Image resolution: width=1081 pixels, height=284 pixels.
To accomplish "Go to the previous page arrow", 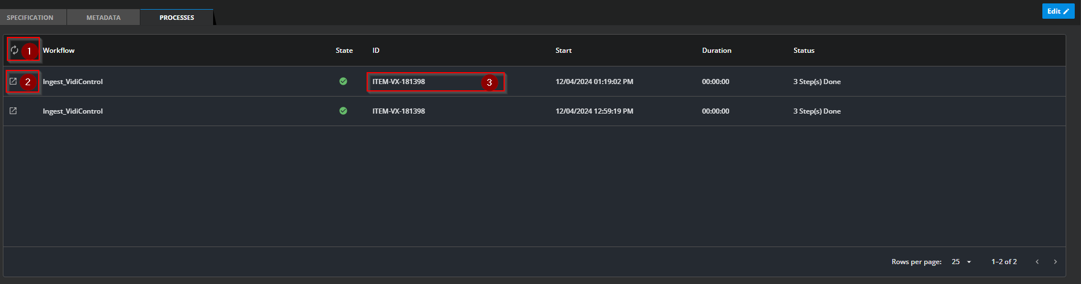I will (1037, 262).
